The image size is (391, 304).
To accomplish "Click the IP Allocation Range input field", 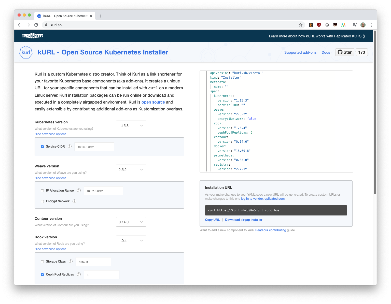I will click(103, 191).
